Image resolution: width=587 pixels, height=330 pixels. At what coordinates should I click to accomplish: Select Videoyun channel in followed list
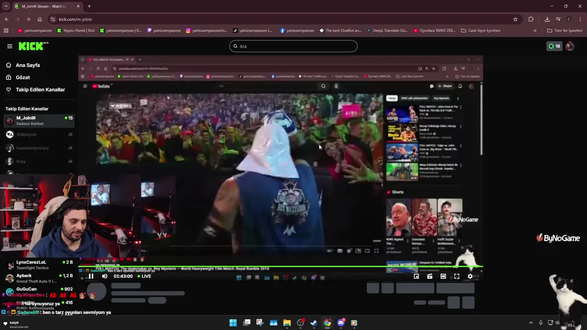click(x=39, y=134)
